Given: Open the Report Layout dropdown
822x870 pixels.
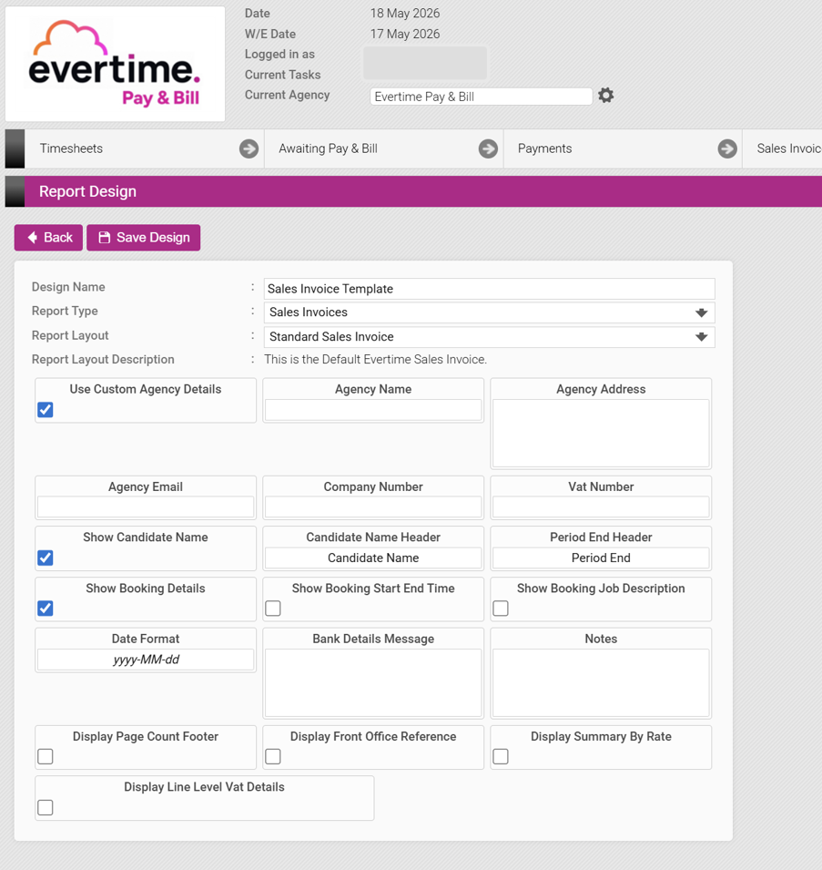Looking at the screenshot, I should [490, 337].
